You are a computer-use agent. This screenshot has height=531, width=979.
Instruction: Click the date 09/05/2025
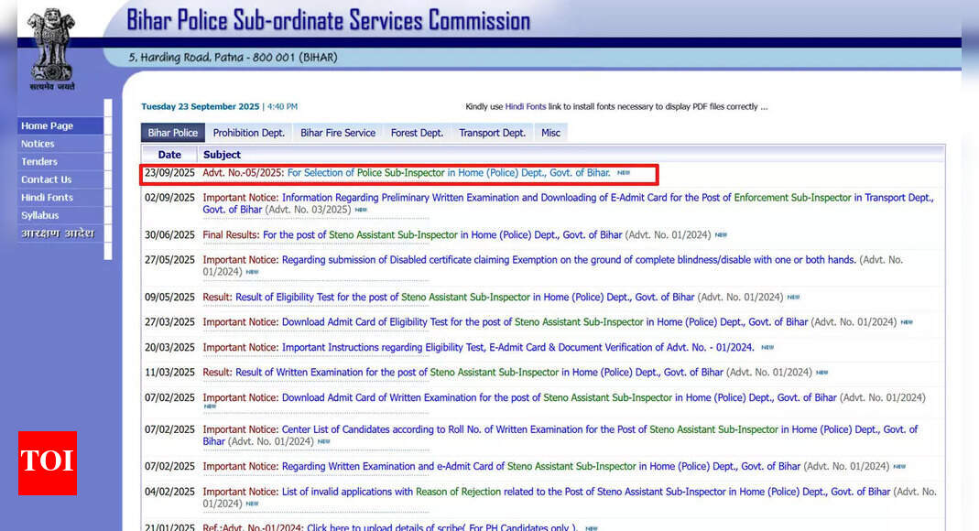click(169, 298)
